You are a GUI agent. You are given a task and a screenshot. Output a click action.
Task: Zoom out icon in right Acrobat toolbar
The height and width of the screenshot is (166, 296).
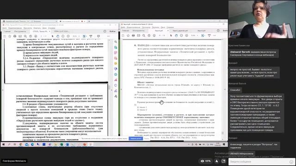181,36
